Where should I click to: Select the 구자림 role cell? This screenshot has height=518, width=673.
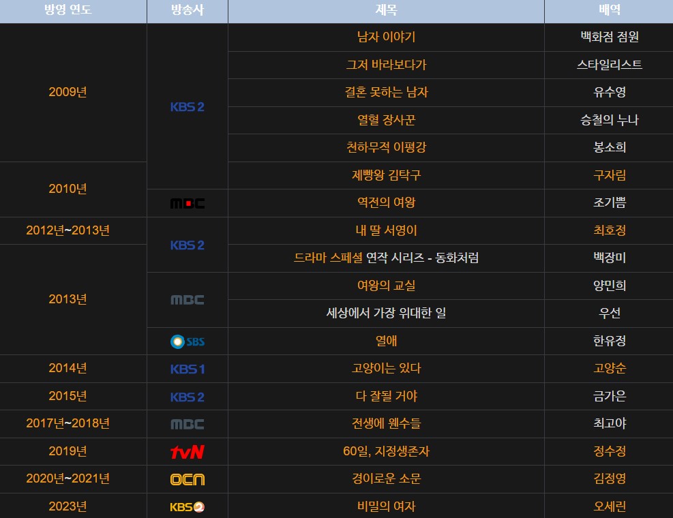point(608,176)
